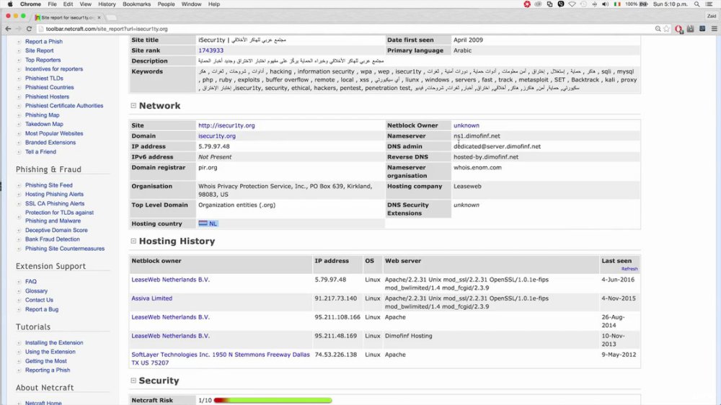Image resolution: width=721 pixels, height=405 pixels.
Task: Click the NL hosting country link
Action: click(x=208, y=223)
